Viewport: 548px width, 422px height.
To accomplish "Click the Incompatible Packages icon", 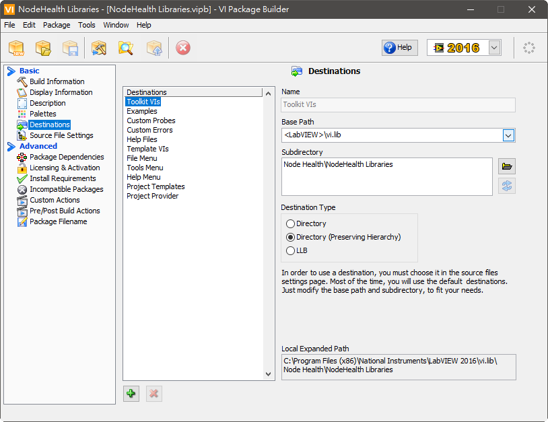I will point(22,190).
